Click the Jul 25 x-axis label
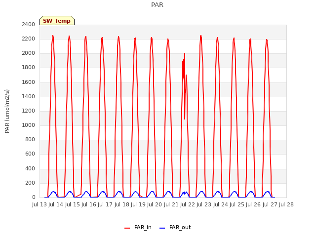 (x=237, y=204)
